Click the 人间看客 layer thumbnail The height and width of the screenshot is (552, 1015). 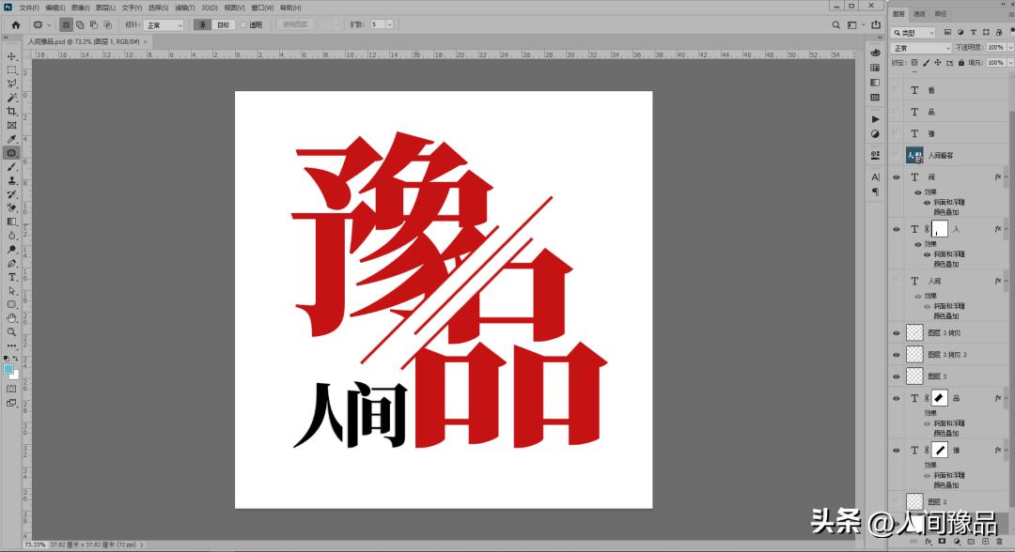pyautogui.click(x=914, y=155)
